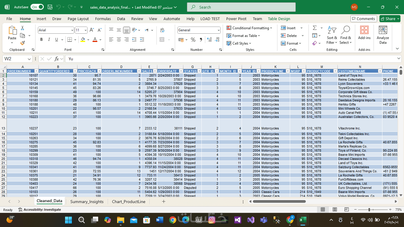Switch to the Summary_Insights sheet tab
This screenshot has width=404, height=227.
pyautogui.click(x=87, y=202)
